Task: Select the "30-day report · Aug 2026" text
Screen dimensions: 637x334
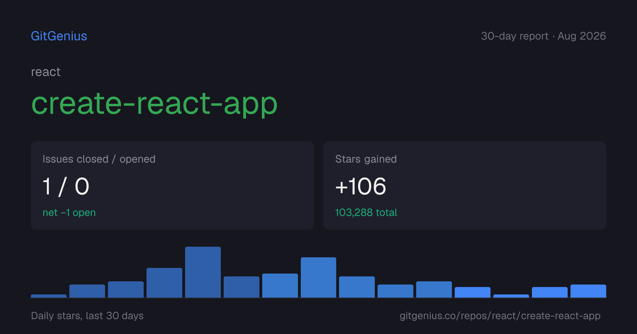Action: (543, 36)
